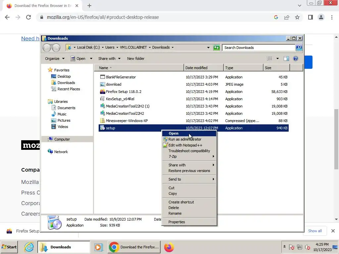Expand the Share with toolbar dropdown
This screenshot has height=254, width=339.
109,59
